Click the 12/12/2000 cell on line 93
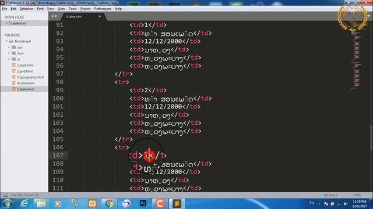 (x=163, y=41)
